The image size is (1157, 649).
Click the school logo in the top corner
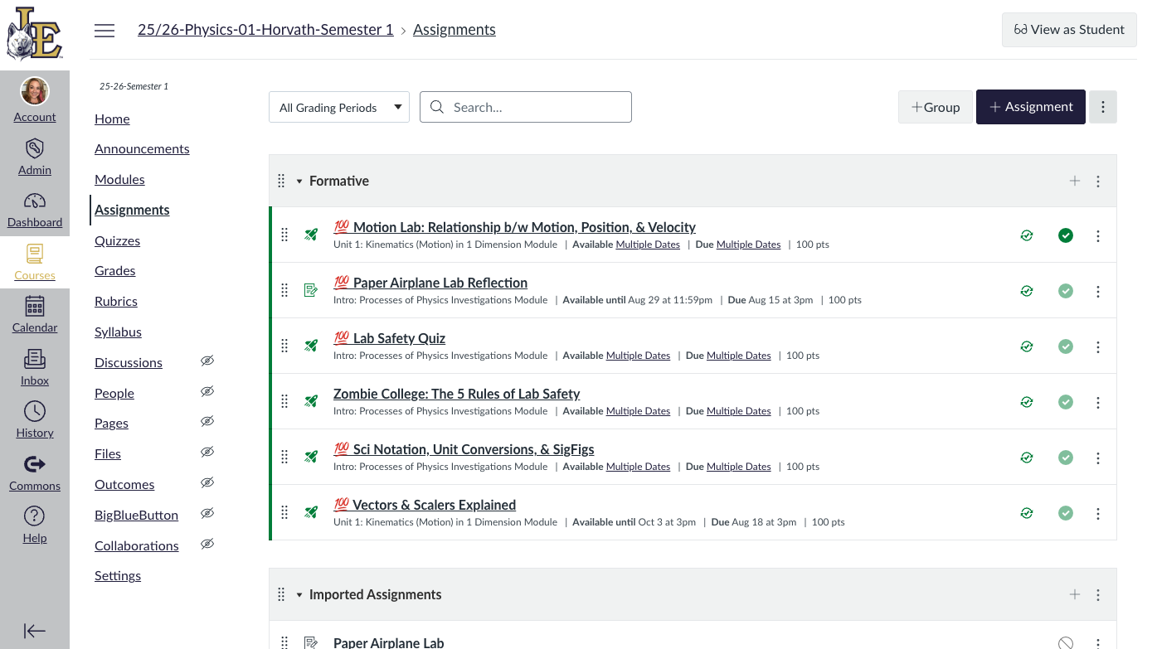tap(35, 34)
